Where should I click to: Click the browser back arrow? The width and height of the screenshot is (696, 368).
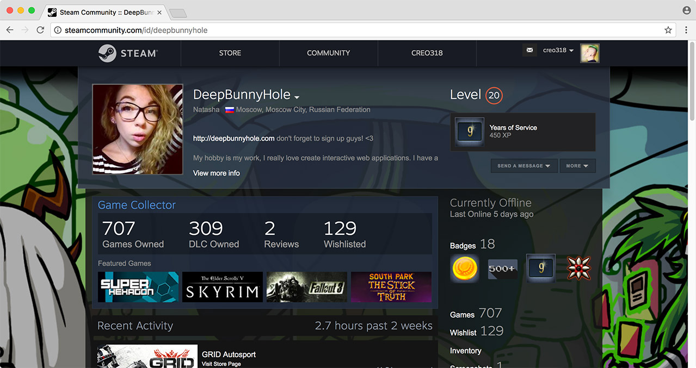click(x=10, y=30)
